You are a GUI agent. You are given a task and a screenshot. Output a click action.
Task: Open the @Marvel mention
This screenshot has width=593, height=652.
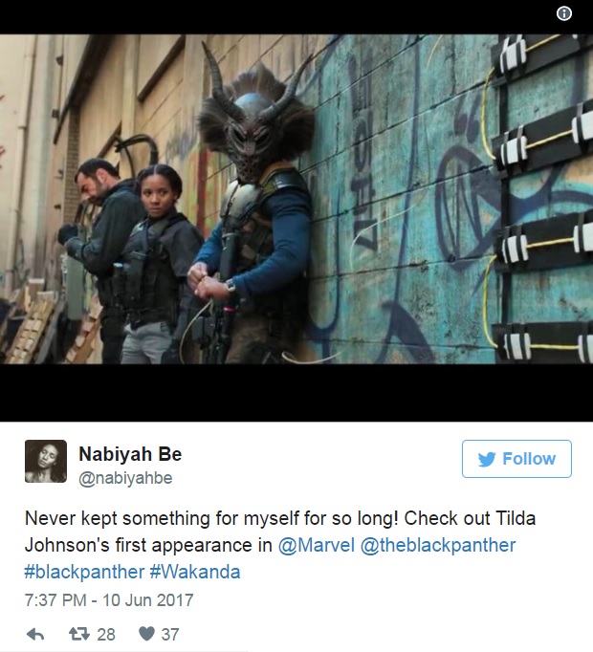point(317,545)
